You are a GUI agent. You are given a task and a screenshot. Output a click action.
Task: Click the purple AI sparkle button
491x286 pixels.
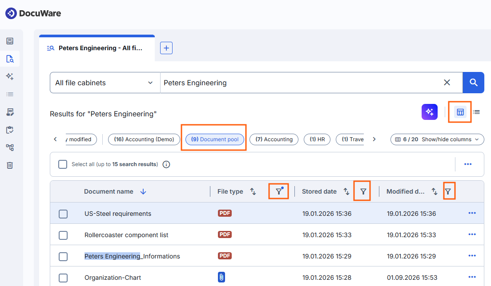click(429, 112)
